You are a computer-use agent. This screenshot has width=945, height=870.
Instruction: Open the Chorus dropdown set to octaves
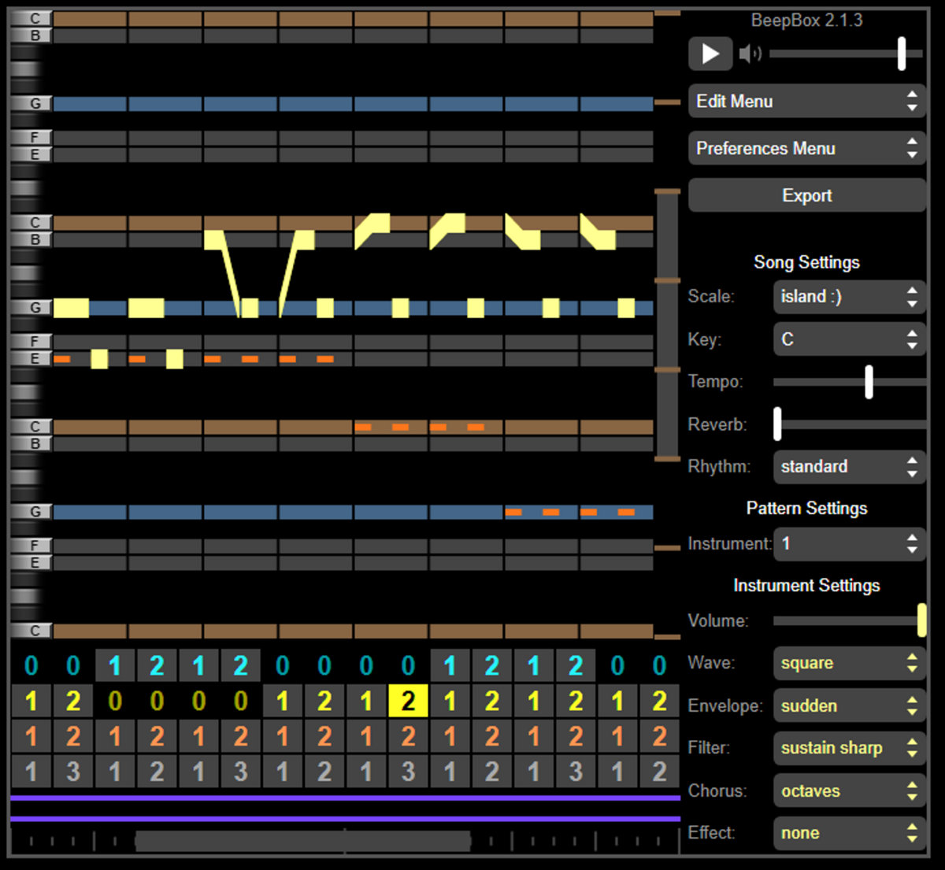tap(848, 790)
